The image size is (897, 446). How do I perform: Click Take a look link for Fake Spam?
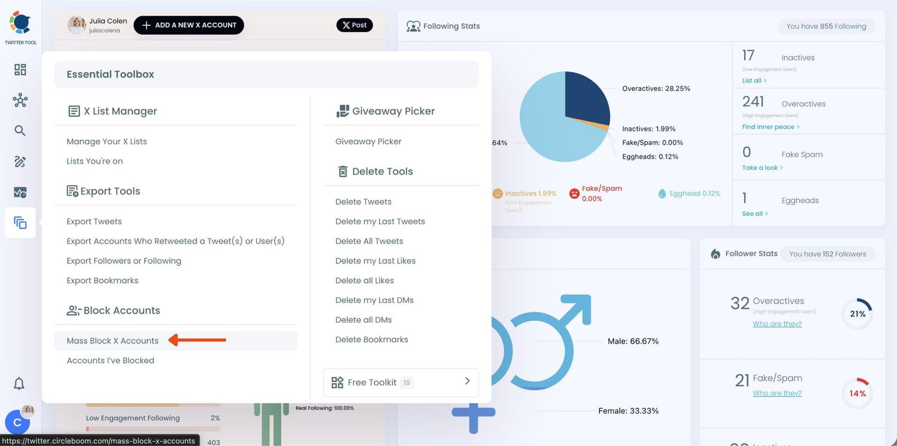762,168
